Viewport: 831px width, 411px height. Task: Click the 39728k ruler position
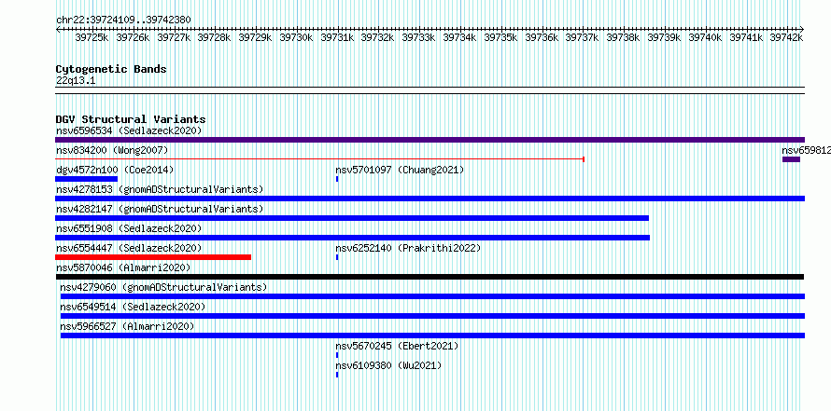[x=214, y=37]
